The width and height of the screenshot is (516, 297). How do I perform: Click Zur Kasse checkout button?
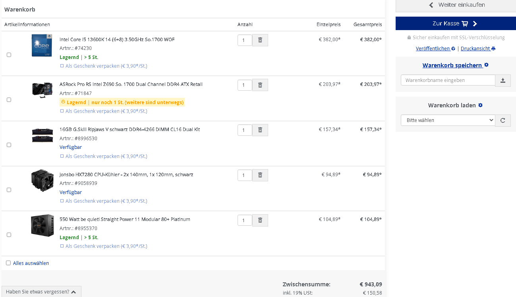click(456, 23)
